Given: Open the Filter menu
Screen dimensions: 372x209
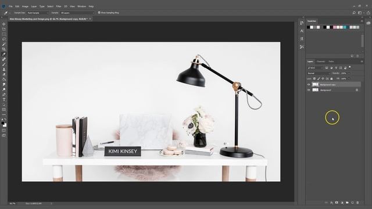Looking at the screenshot, I should pyautogui.click(x=59, y=6).
